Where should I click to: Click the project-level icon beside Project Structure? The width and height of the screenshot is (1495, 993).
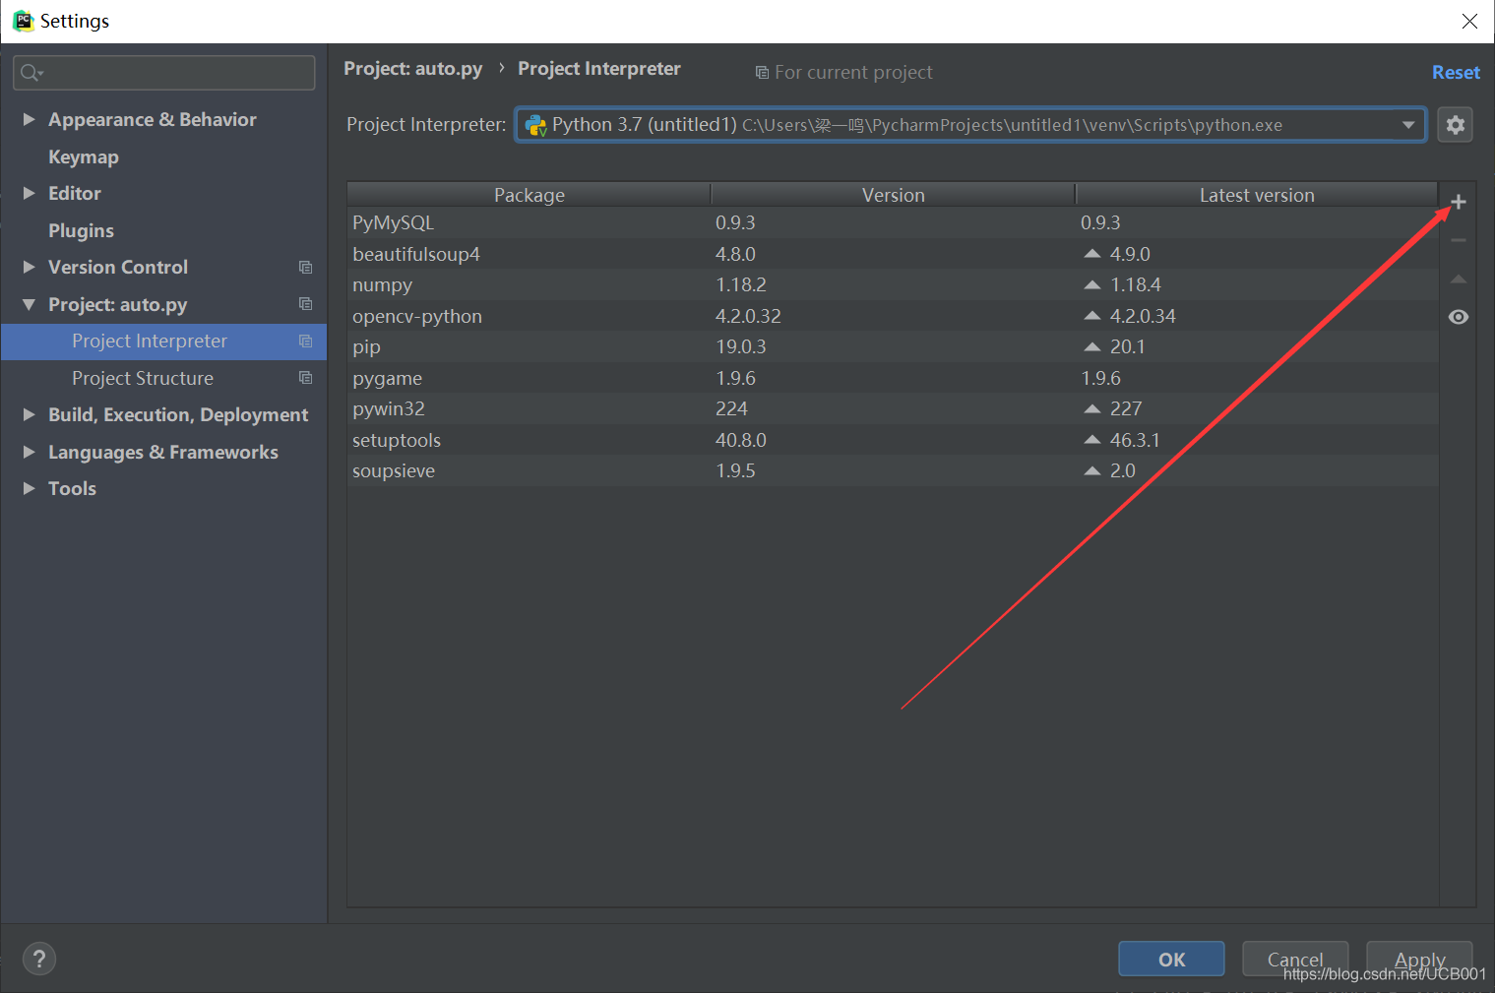pyautogui.click(x=306, y=378)
